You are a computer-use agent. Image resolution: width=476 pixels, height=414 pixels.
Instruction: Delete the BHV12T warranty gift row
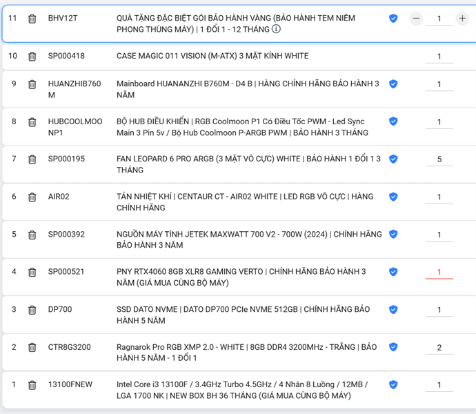coord(32,18)
